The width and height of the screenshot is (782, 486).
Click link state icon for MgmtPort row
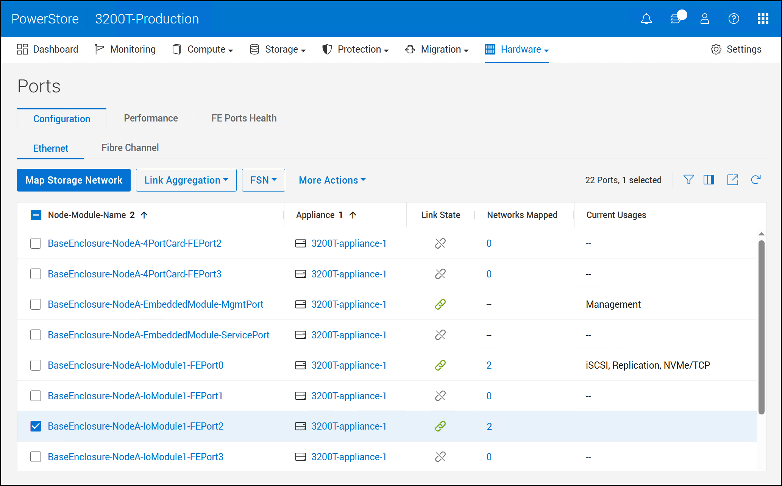point(440,304)
